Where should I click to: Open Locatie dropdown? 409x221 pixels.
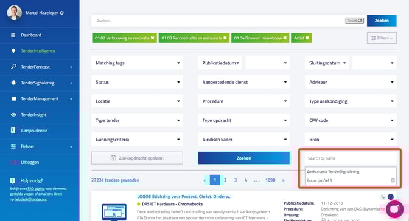137,101
